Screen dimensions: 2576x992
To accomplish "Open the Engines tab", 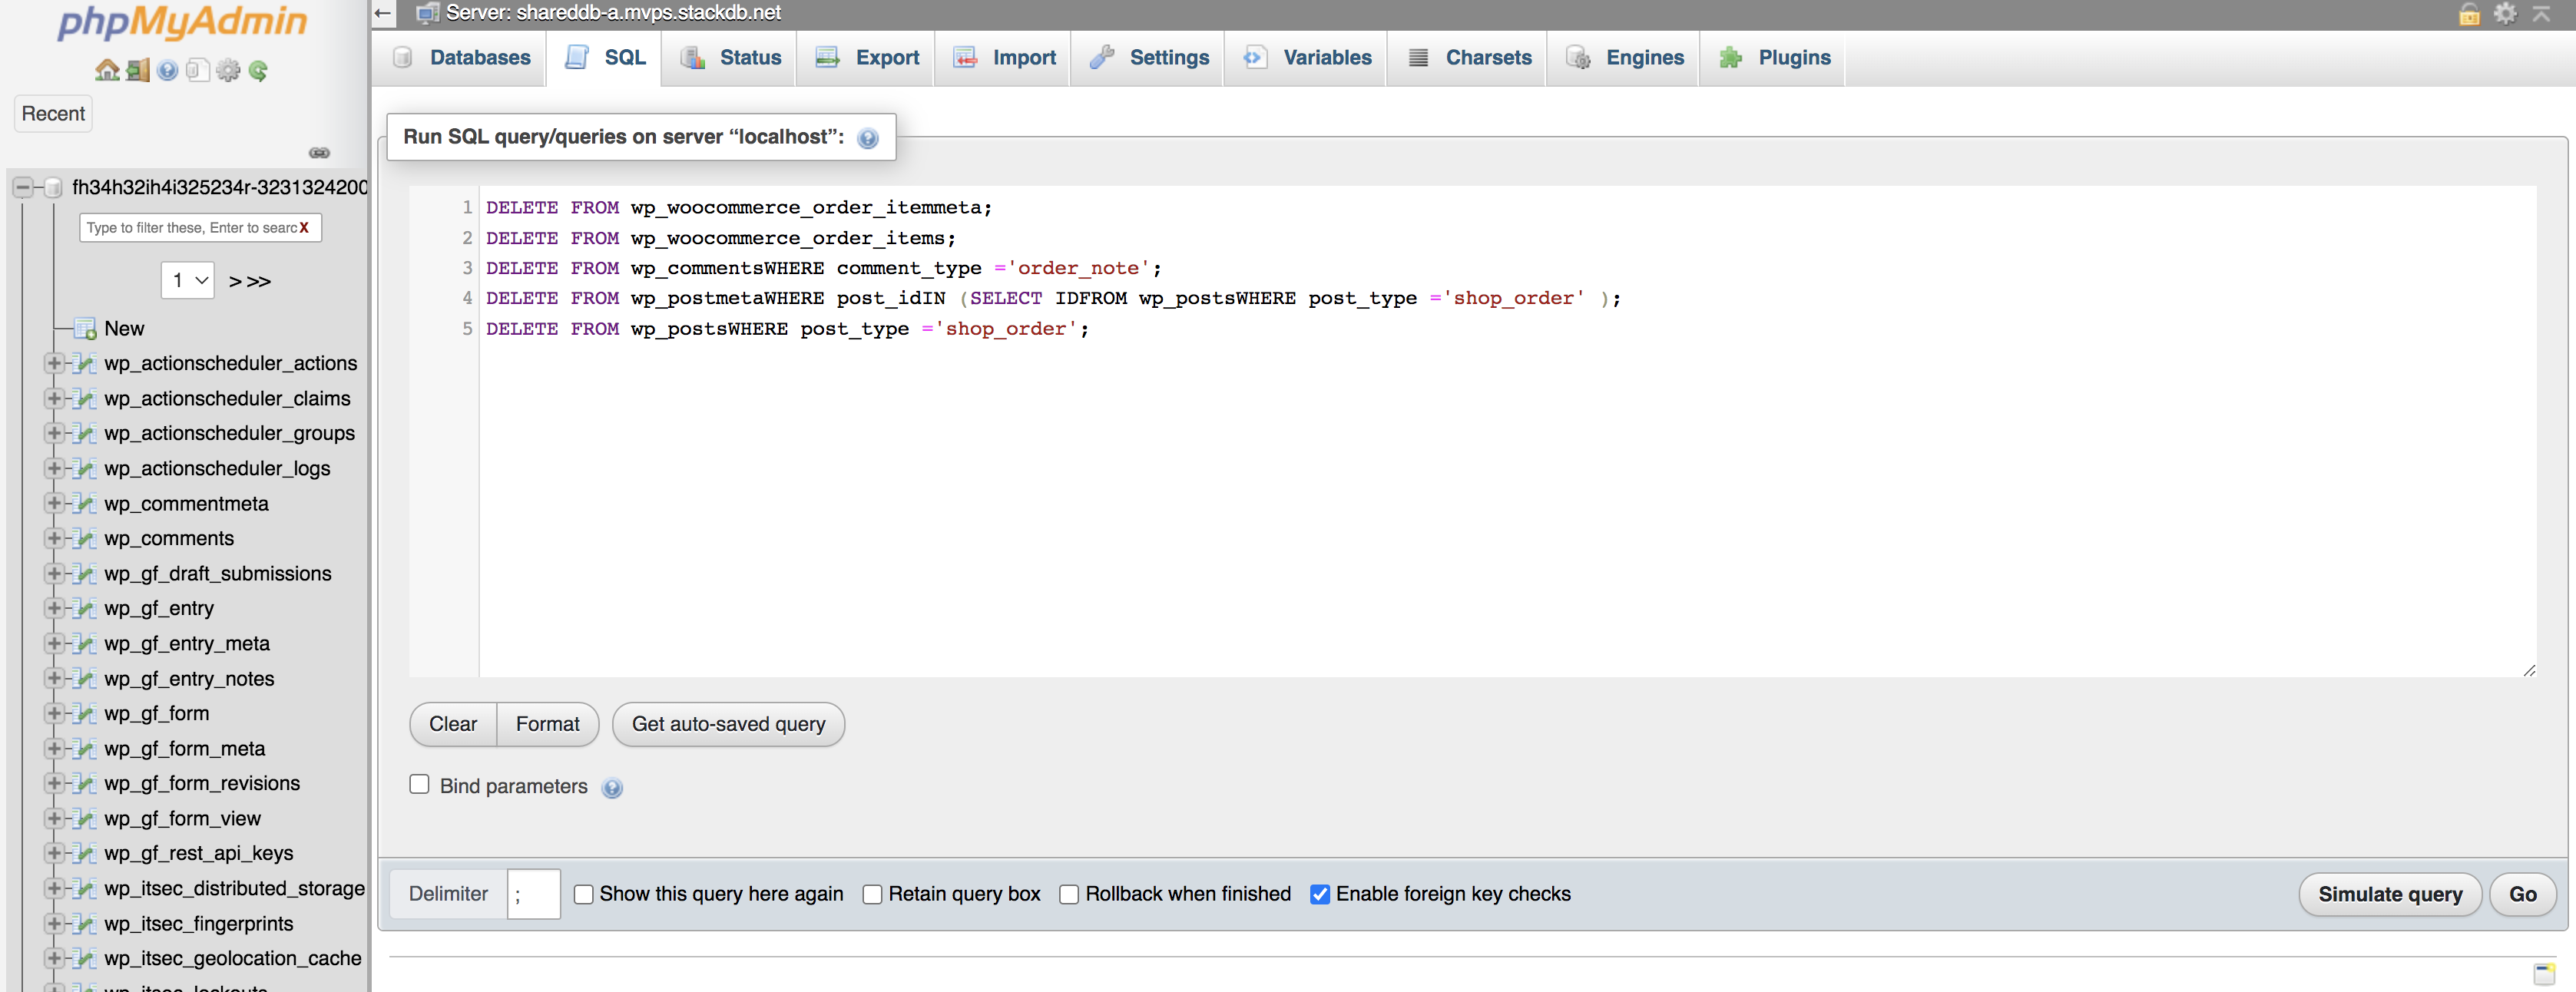I will tap(1624, 58).
